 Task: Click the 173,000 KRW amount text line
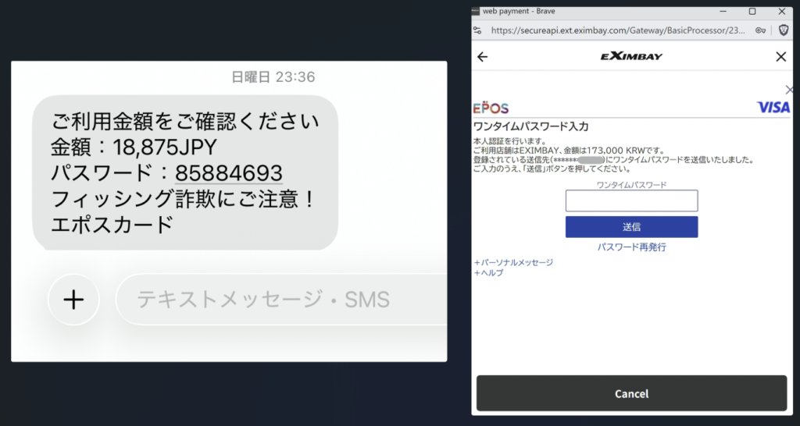coord(569,151)
